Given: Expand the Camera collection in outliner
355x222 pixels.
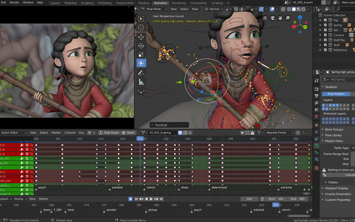Looking at the screenshot, I should pyautogui.click(x=320, y=35).
